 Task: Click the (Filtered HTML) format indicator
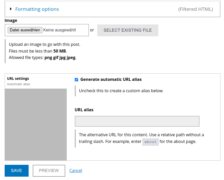coord(195,9)
